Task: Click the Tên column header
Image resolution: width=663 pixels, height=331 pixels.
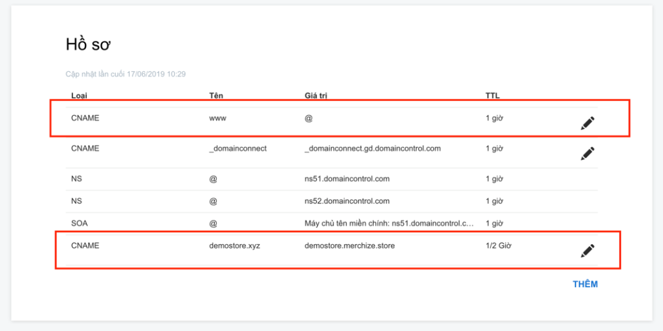Action: [x=216, y=96]
